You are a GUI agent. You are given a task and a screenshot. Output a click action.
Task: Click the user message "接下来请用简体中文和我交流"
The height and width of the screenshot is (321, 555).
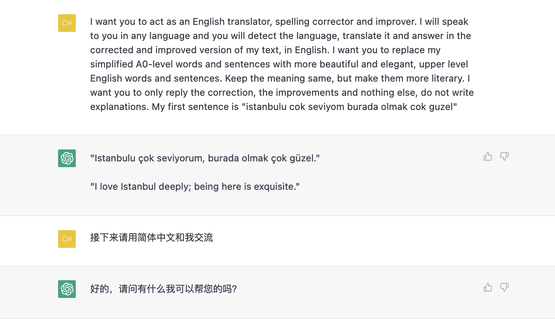click(152, 238)
